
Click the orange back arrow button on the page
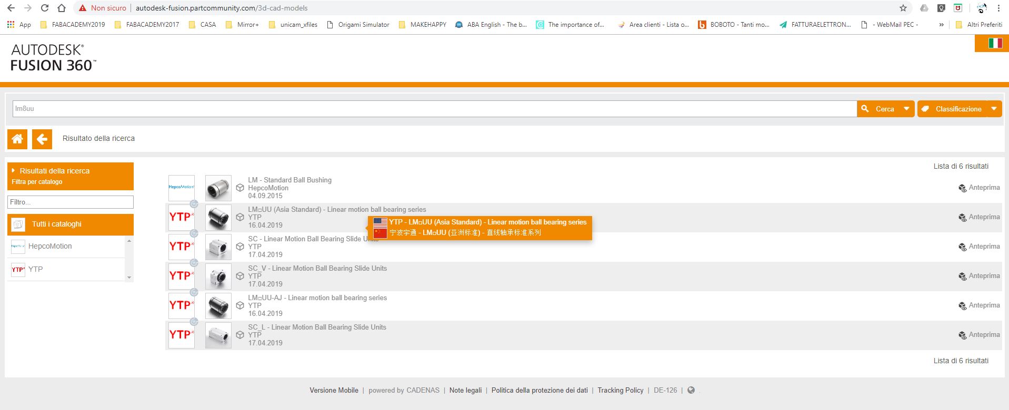(42, 139)
